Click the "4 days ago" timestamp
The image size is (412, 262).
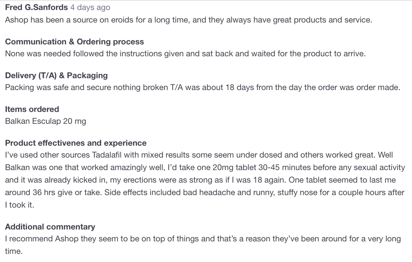90,7
